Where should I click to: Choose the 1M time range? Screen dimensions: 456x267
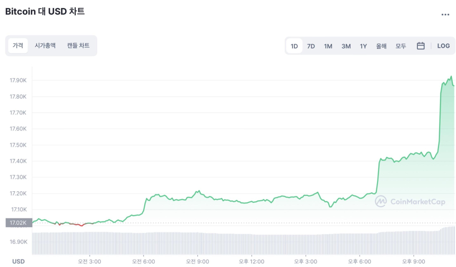328,46
